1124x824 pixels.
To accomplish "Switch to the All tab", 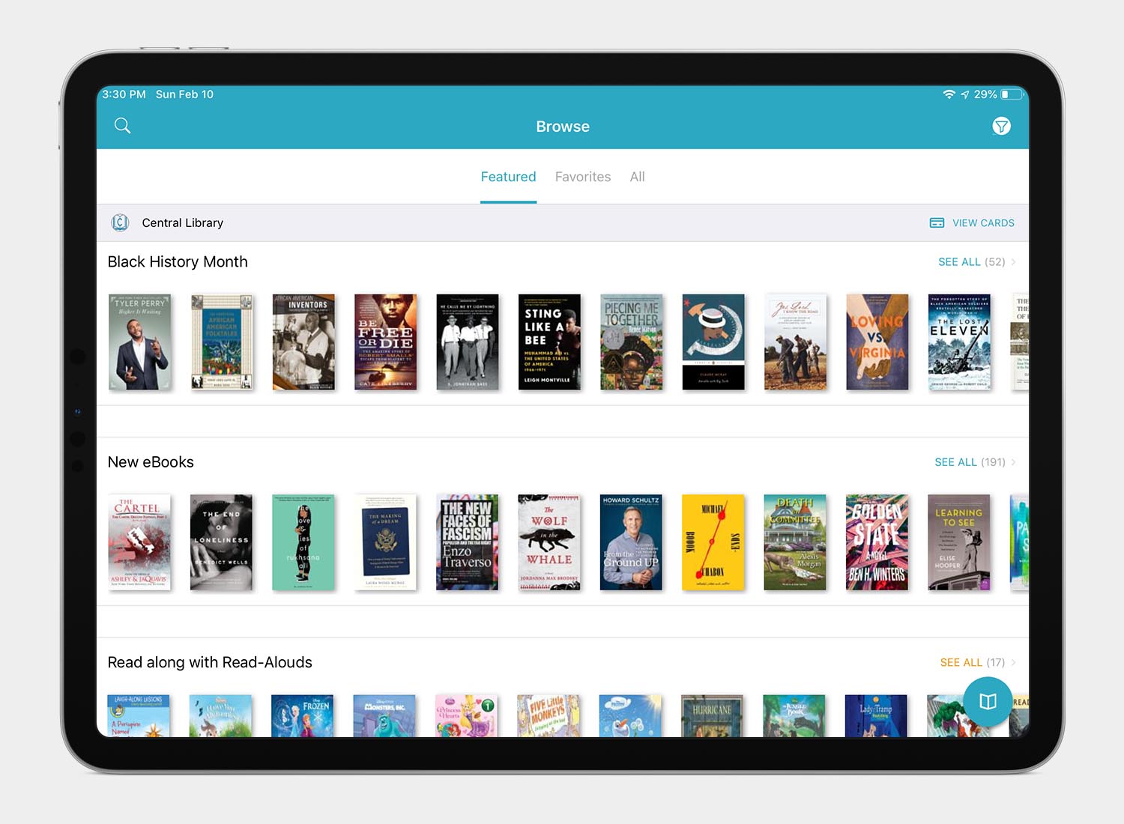I will point(637,177).
